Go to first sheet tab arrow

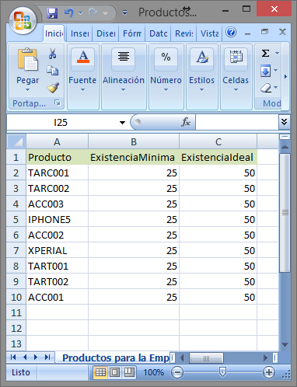coord(13,357)
